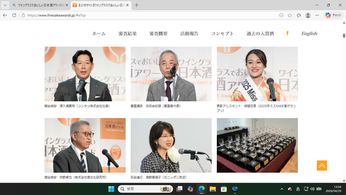346x195 pixels.
Task: Click the scrollbar down arrow
Action: pos(344,181)
